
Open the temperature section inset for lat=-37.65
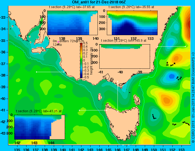[x=73, y=23]
